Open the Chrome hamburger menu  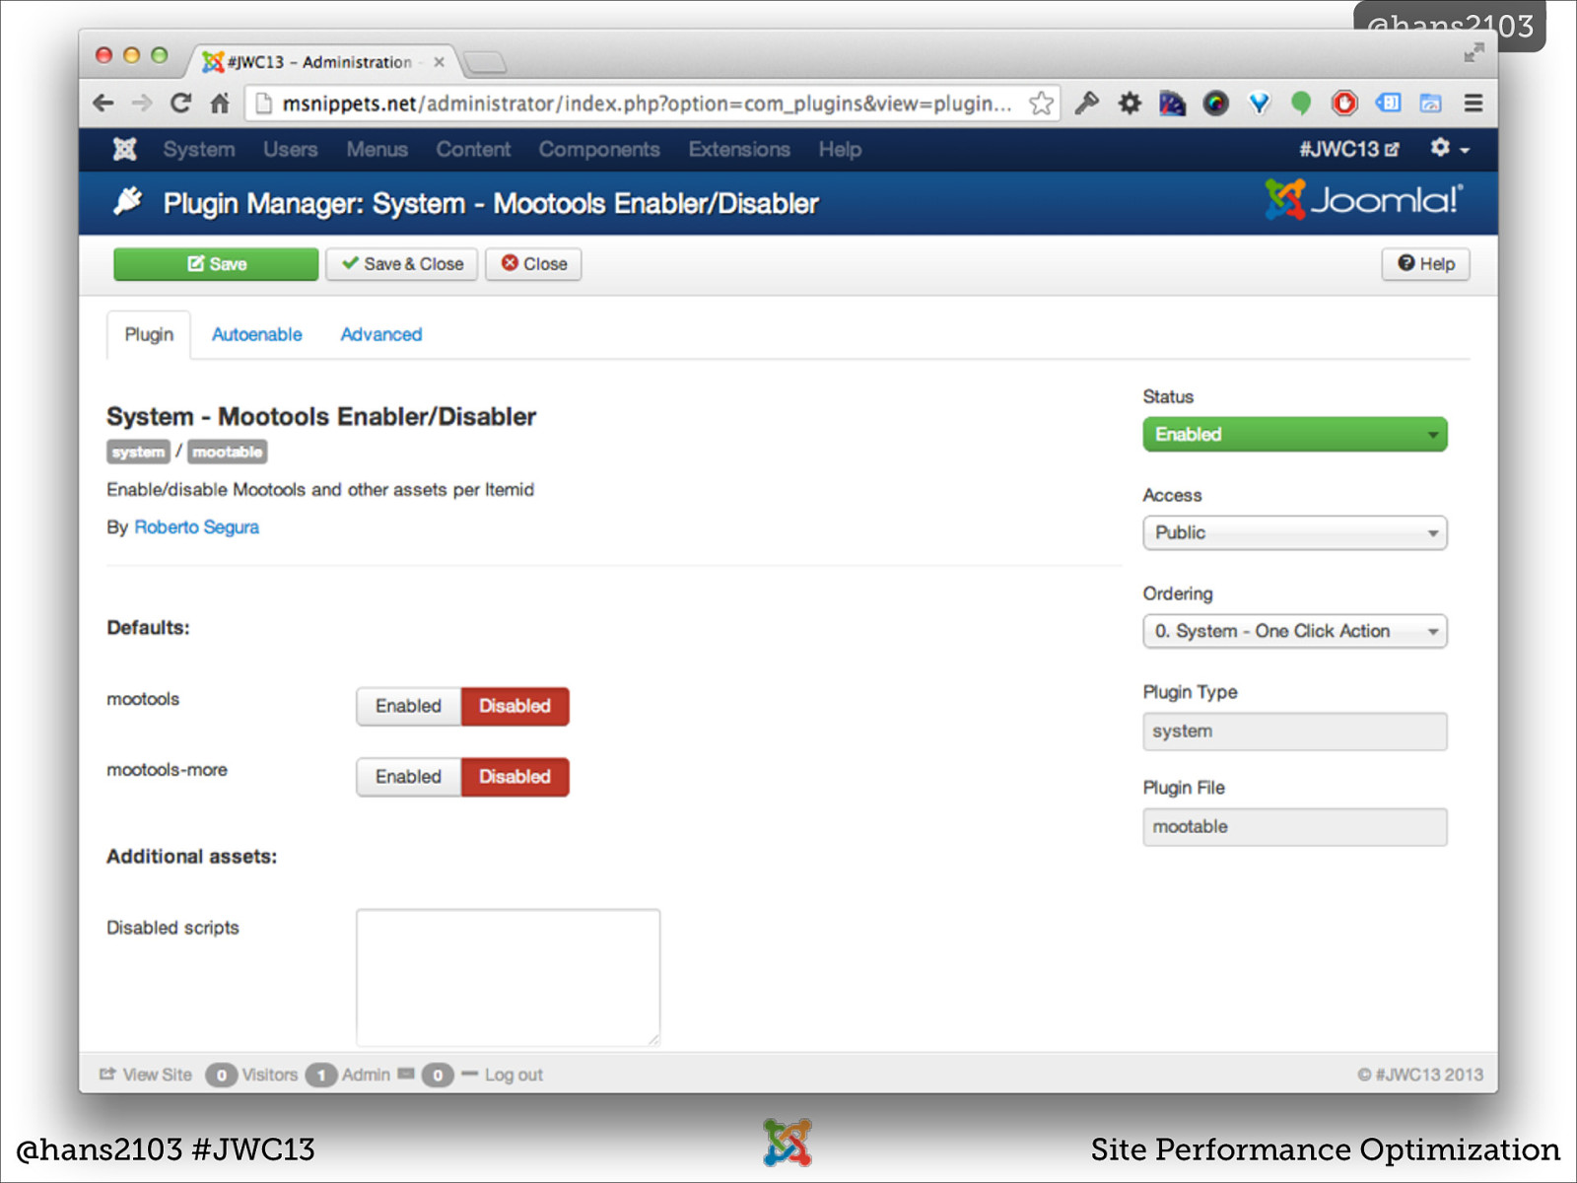tap(1473, 103)
